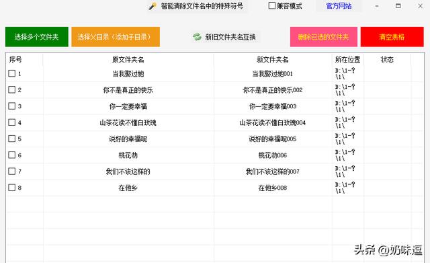Click 智能清除文件名中的特殊符号 label
This screenshot has width=430, height=263.
tap(202, 6)
